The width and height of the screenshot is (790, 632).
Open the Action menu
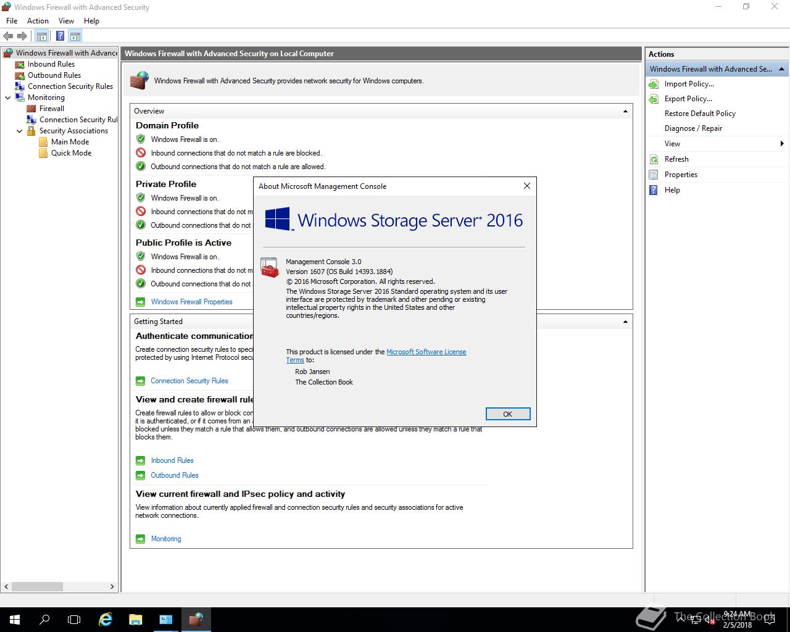(x=38, y=21)
